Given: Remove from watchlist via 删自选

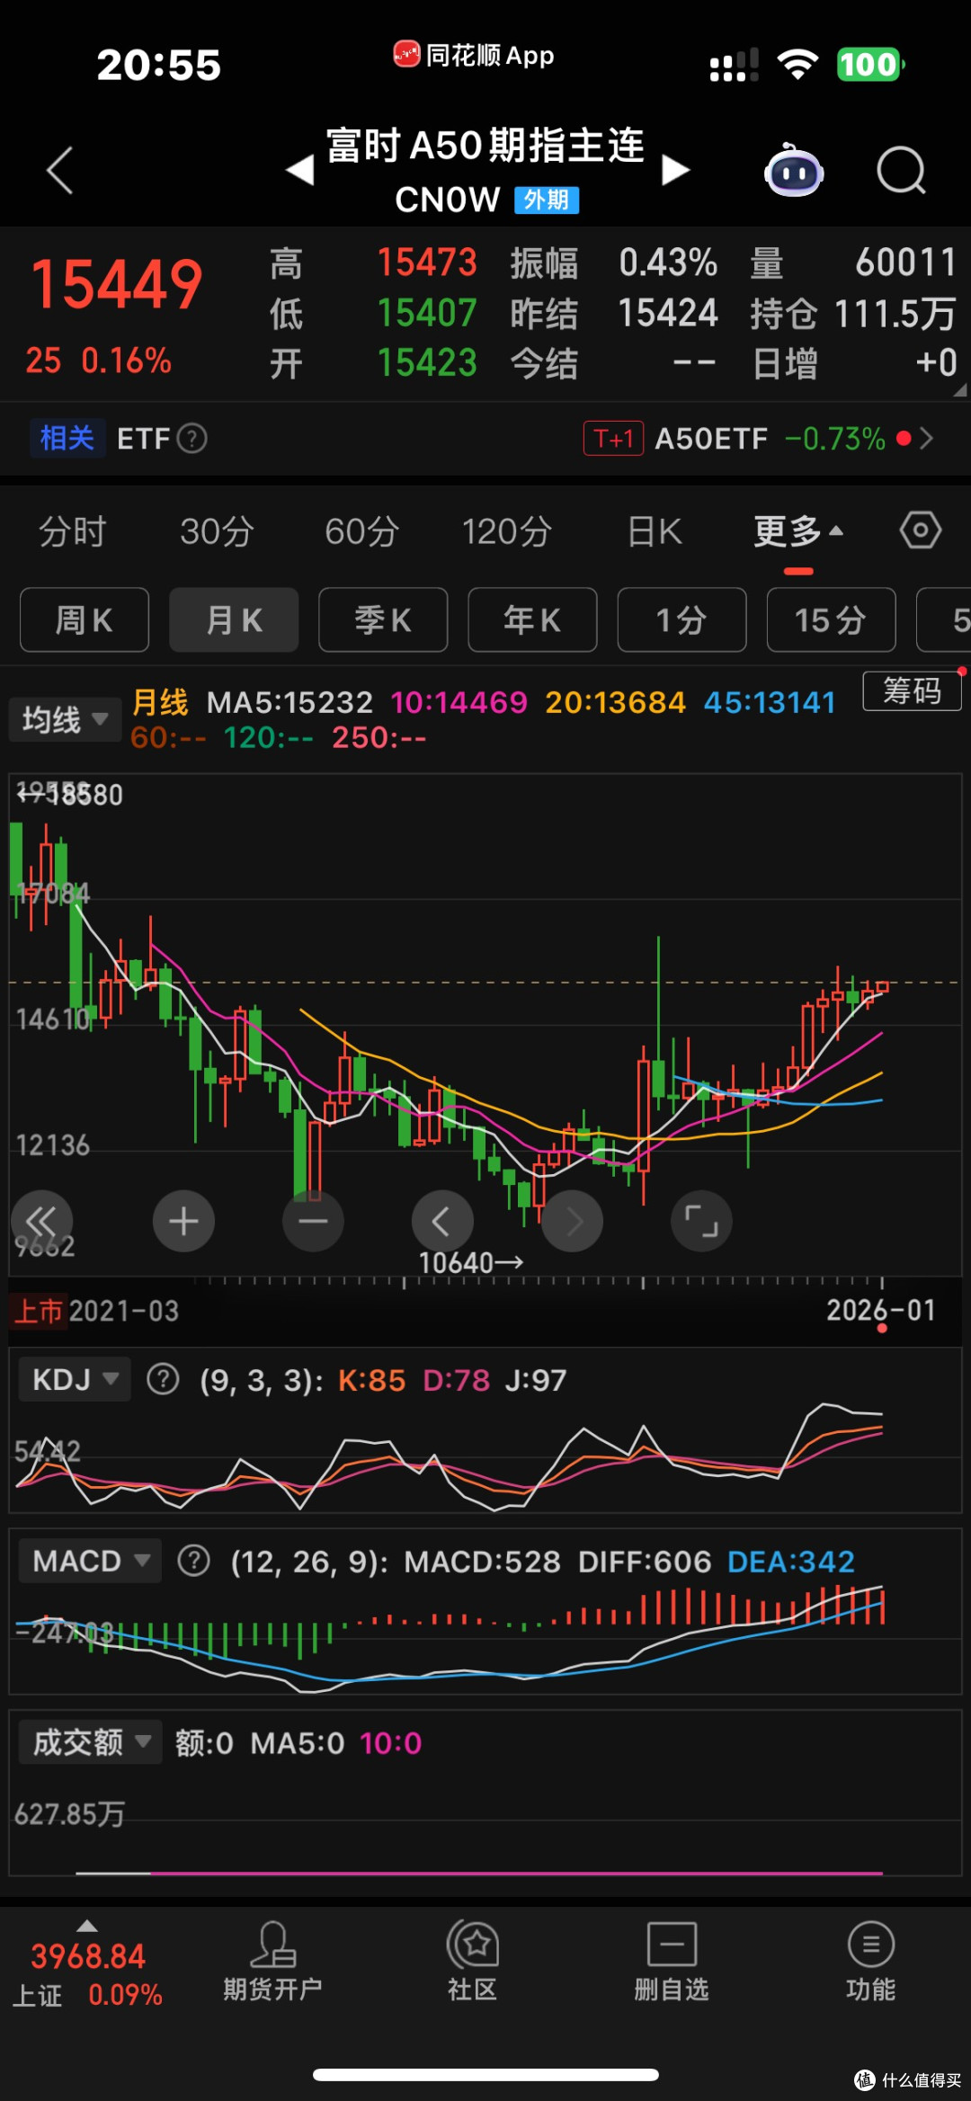Looking at the screenshot, I should [672, 1962].
